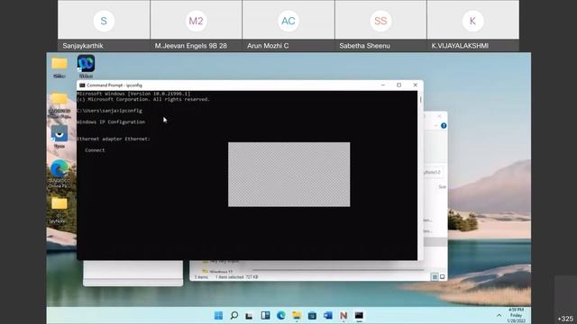Click grey checkered rectangle in console
This screenshot has width=577, height=324.
pyautogui.click(x=288, y=175)
